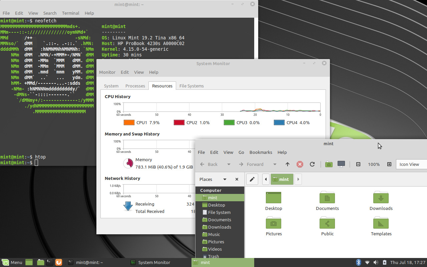The height and width of the screenshot is (267, 427).
Task: Click the Back button in file manager
Action: point(209,164)
